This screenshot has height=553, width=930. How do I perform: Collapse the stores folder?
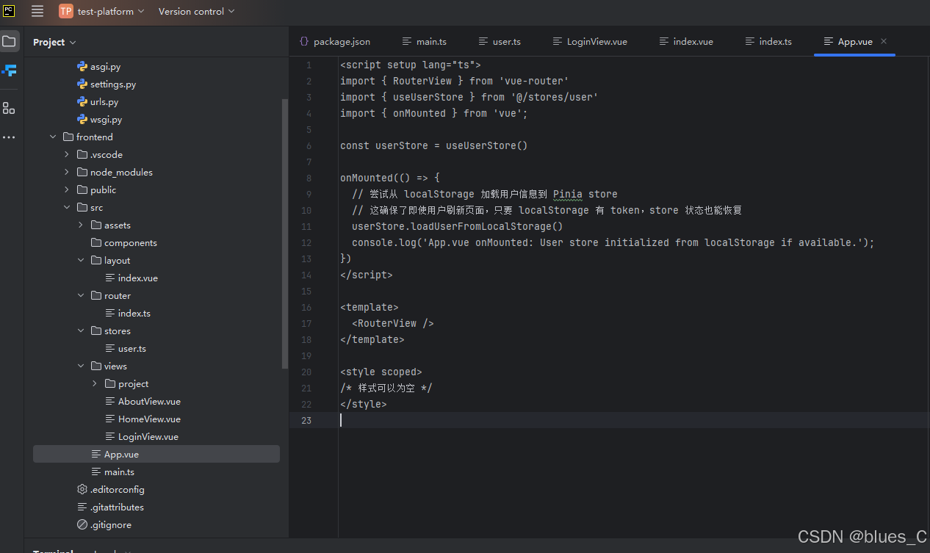click(81, 331)
